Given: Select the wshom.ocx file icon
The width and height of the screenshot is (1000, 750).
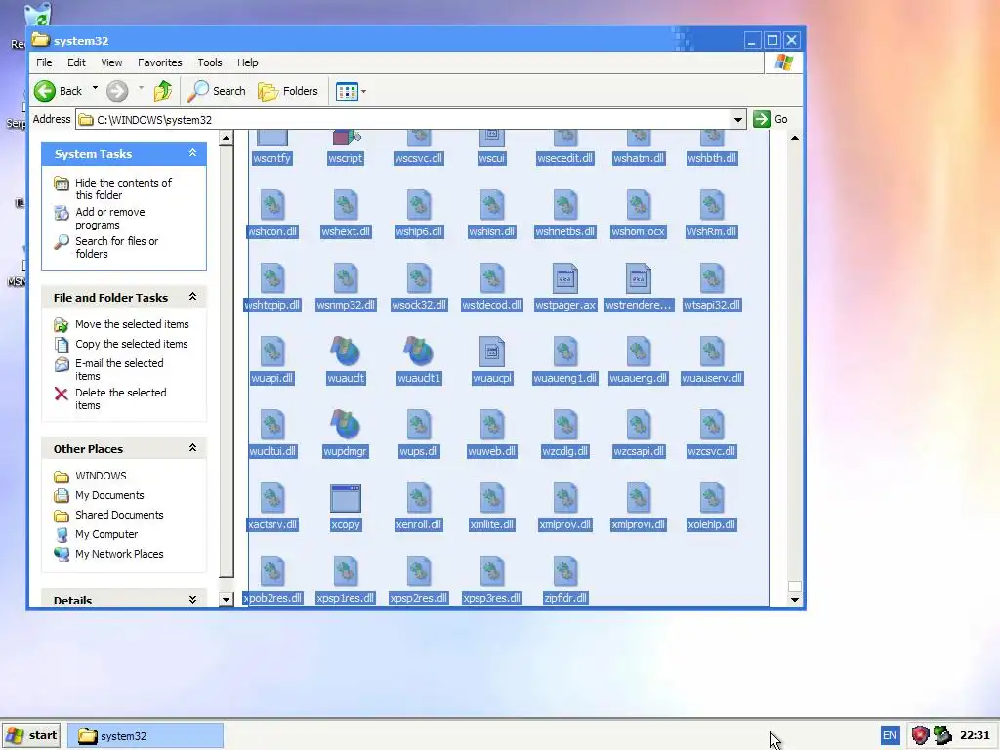Looking at the screenshot, I should pyautogui.click(x=638, y=205).
